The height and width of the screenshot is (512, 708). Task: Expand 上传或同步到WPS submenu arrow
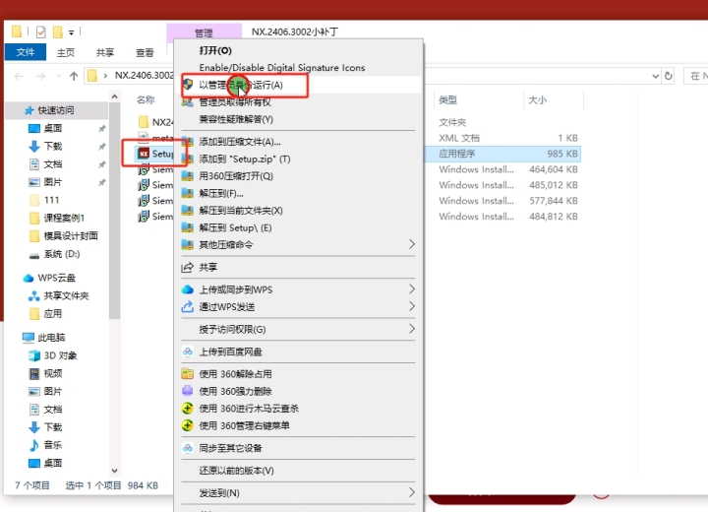(x=411, y=289)
